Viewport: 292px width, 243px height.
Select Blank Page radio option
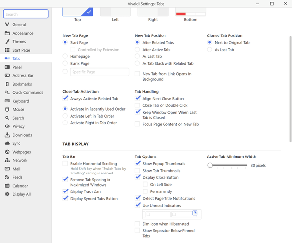65,64
